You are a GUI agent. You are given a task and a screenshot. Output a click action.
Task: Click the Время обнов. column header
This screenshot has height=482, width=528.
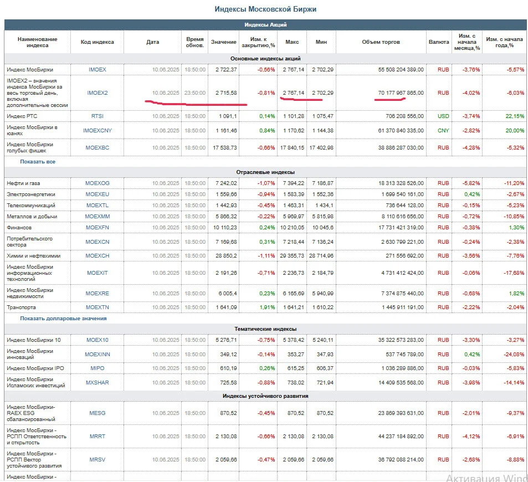point(195,42)
